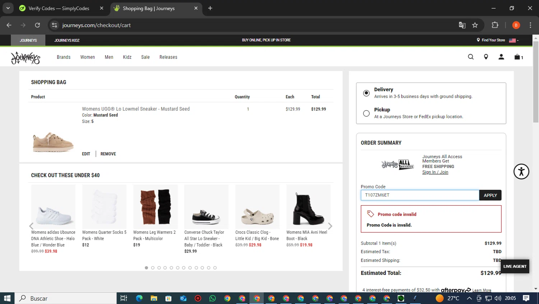Open the account profile icon

click(501, 57)
